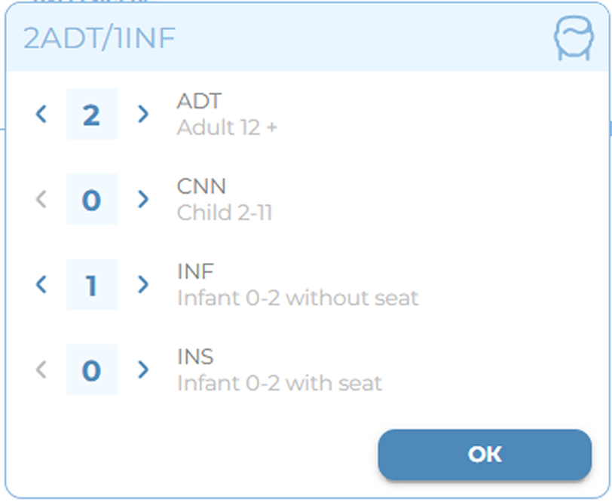The image size is (612, 502).
Task: Increase the ADT adult count
Action: [143, 115]
